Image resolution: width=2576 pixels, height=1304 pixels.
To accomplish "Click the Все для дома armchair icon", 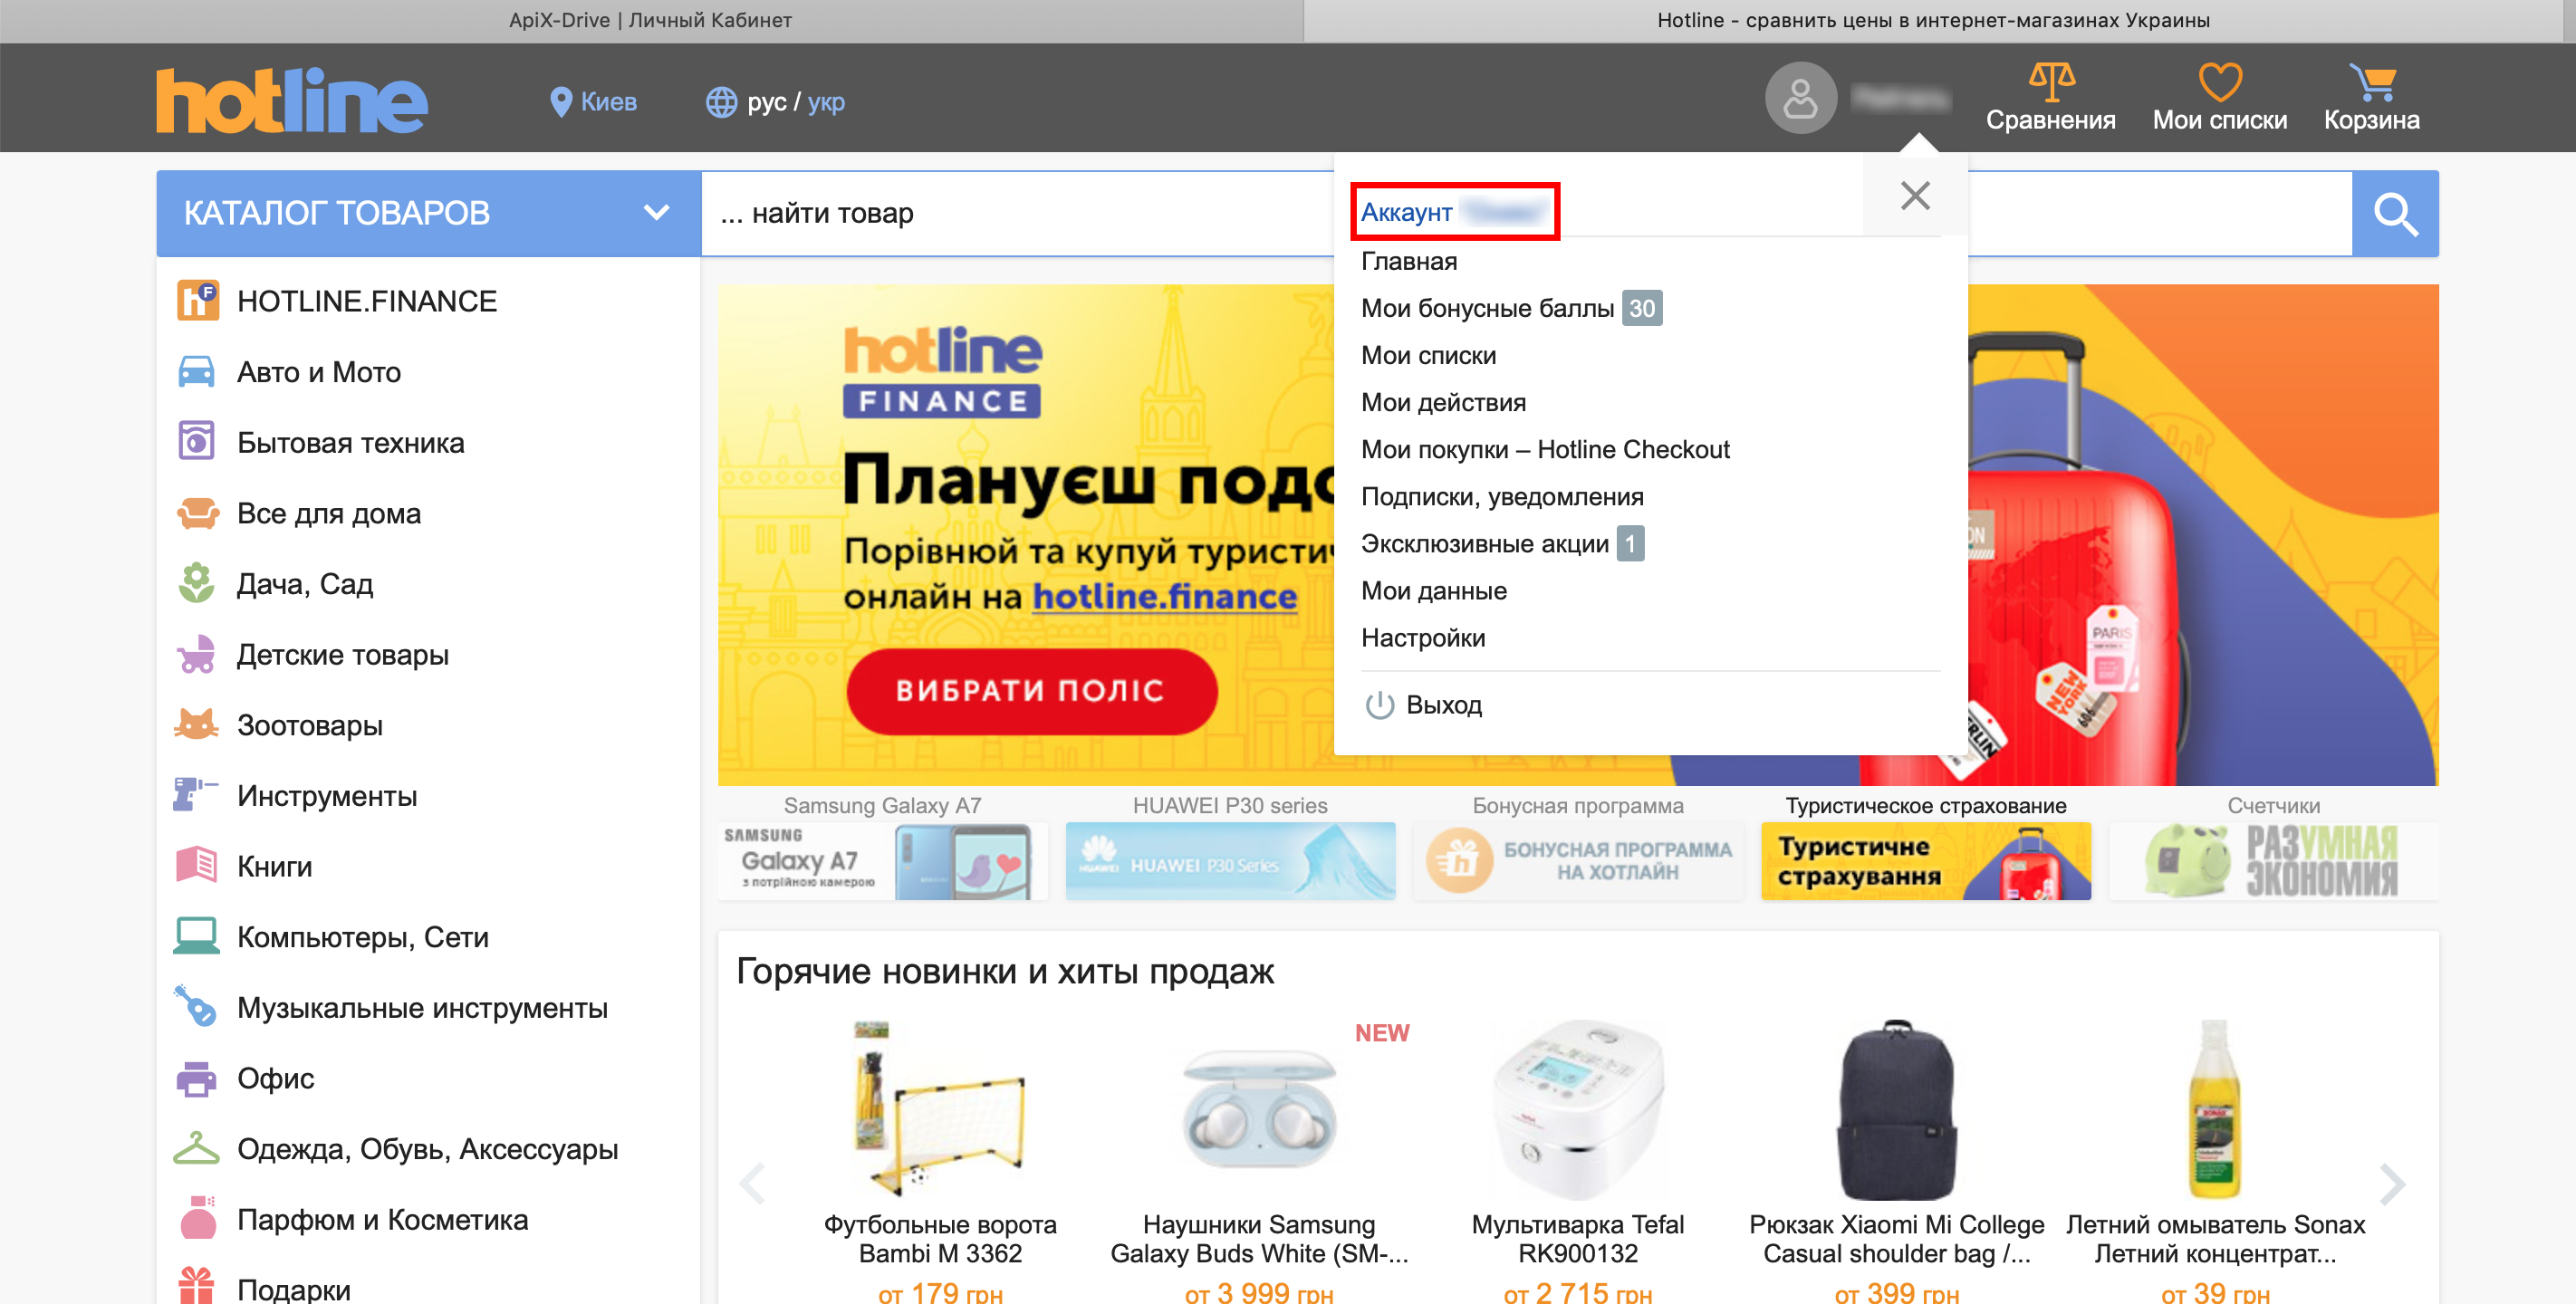I will pyautogui.click(x=197, y=513).
